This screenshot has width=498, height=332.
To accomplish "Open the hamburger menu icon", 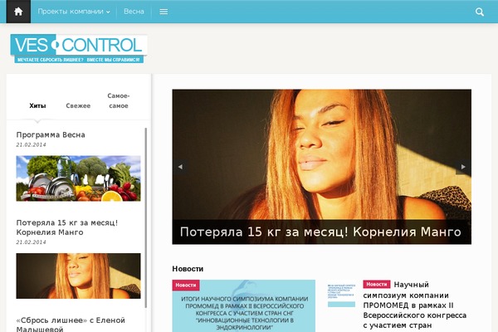I will click(164, 12).
